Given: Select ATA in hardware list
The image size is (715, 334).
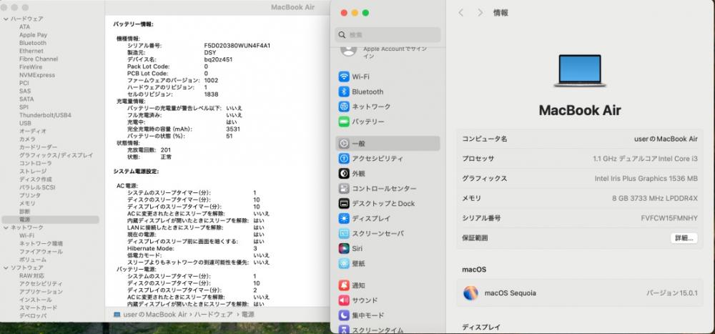Looking at the screenshot, I should click(x=24, y=27).
